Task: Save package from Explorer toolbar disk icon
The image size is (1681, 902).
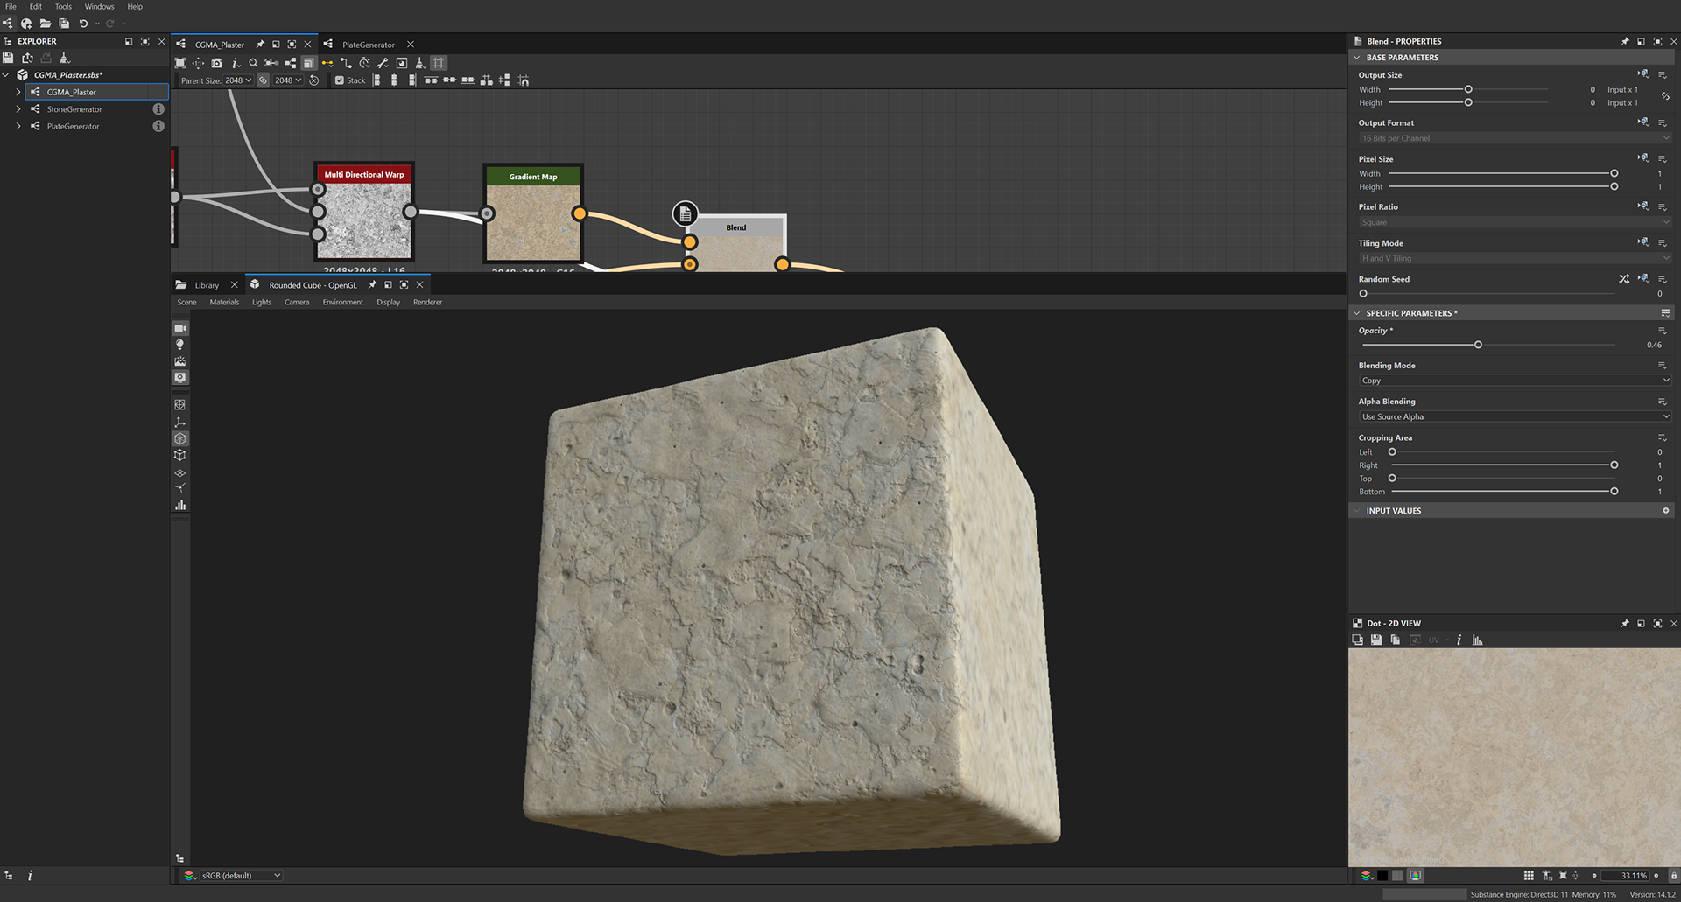Action: coord(9,58)
